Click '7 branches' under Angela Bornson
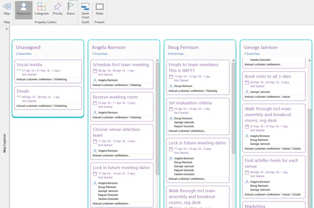This screenshot has height=208, width=314. pyautogui.click(x=100, y=54)
